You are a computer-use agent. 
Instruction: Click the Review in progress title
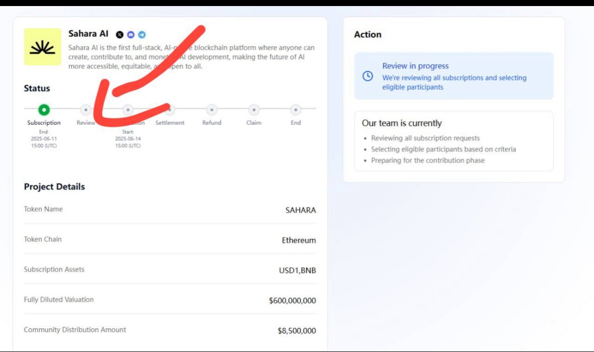pyautogui.click(x=415, y=66)
